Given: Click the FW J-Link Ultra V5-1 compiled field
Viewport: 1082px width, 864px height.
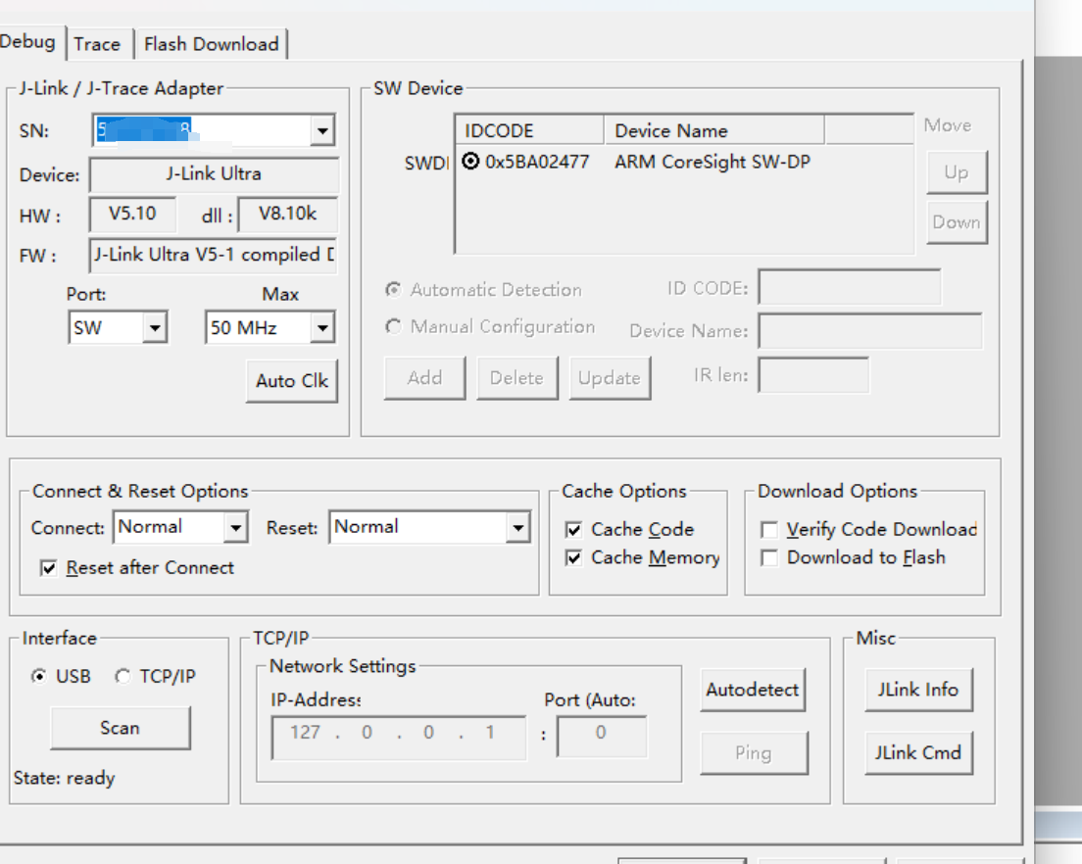Looking at the screenshot, I should click(x=214, y=255).
